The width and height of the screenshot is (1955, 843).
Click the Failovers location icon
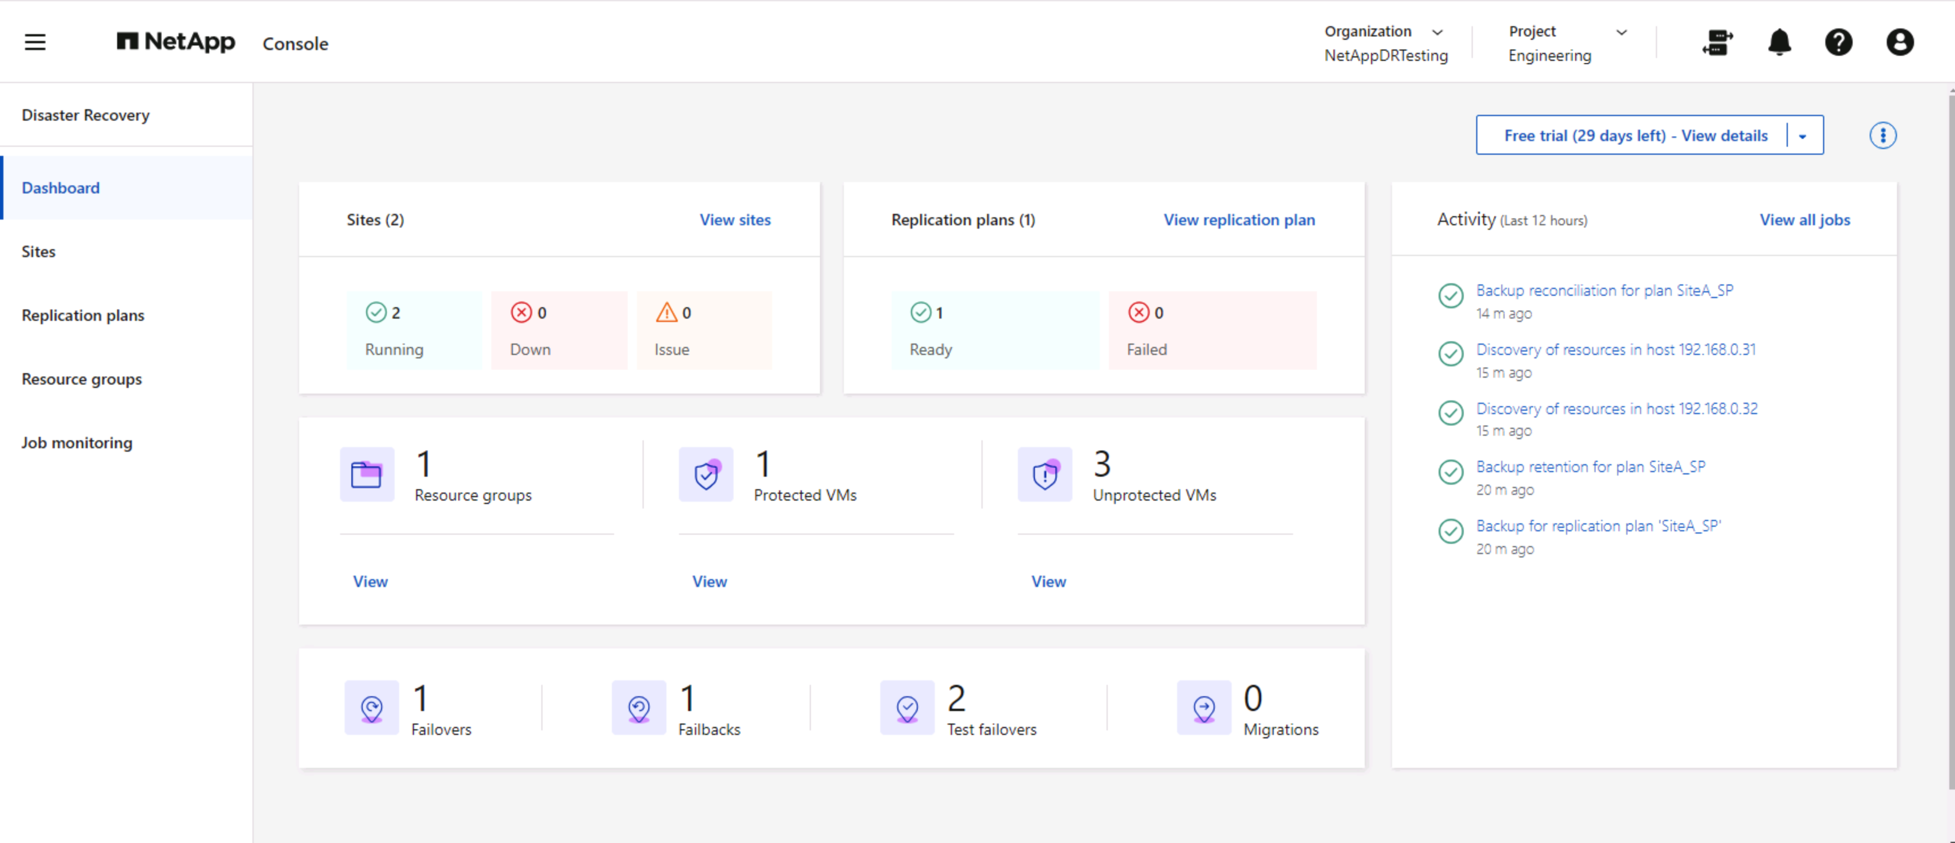coord(371,708)
